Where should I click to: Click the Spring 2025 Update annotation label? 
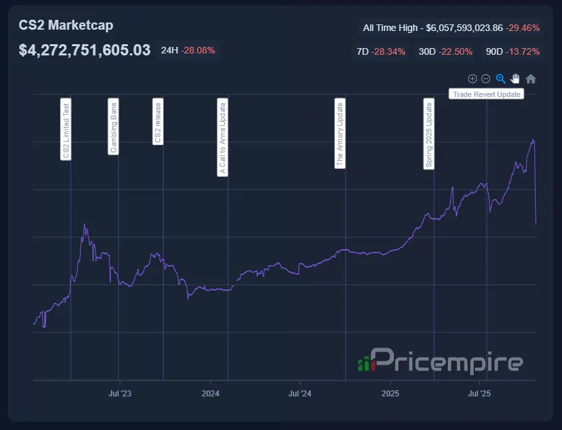(x=429, y=135)
